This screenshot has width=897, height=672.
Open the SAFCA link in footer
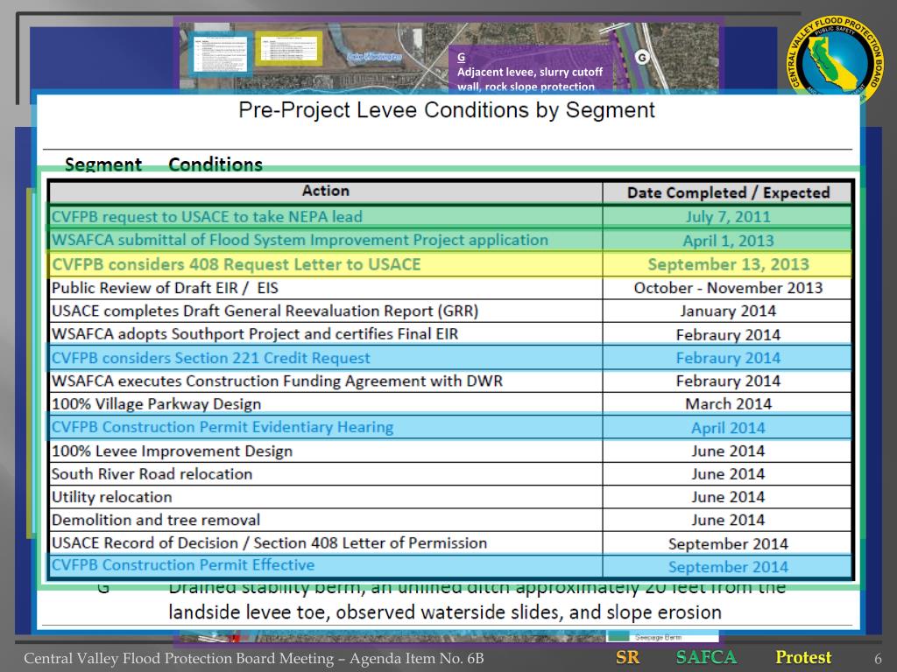[x=706, y=658]
